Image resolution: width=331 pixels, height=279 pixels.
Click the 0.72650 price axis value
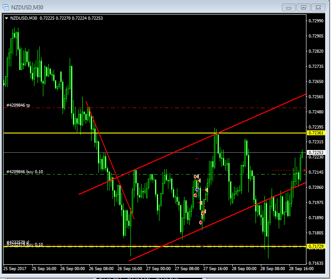pos(316,81)
